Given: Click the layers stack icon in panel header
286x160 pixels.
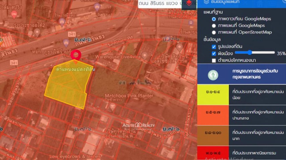Looking at the screenshot, I should (206, 2).
